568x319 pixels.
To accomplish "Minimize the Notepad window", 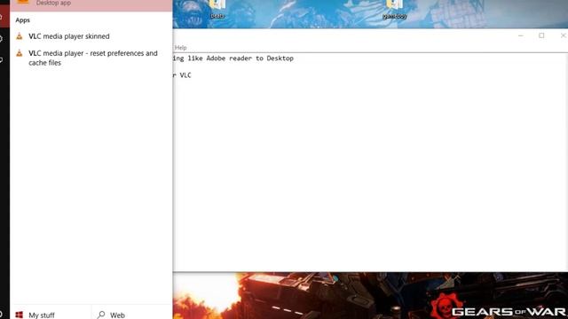I will click(521, 35).
